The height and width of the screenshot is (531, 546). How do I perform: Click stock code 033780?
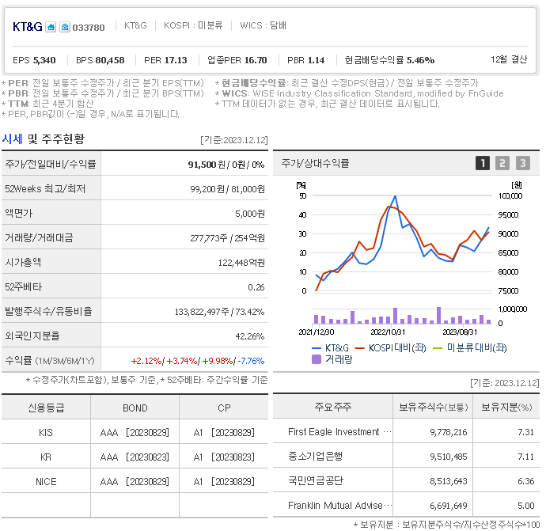[x=89, y=28]
